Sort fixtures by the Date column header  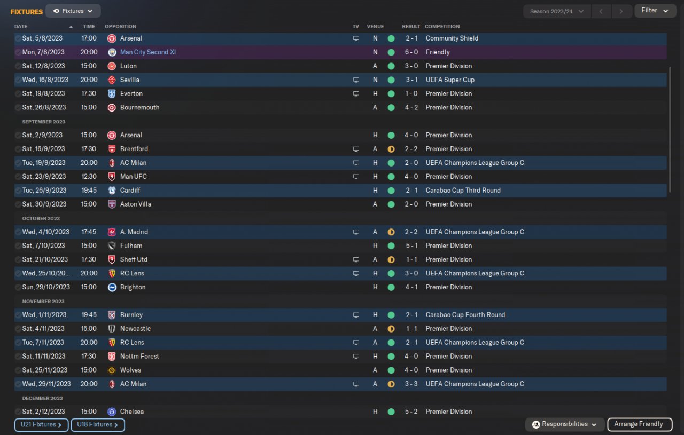21,26
